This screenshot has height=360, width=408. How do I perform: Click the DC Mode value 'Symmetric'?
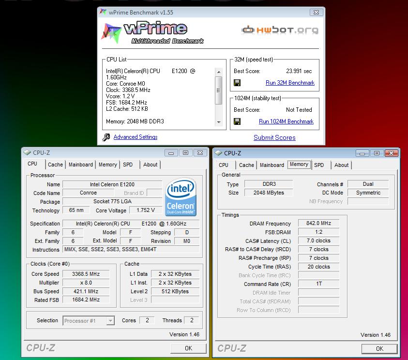(x=368, y=193)
